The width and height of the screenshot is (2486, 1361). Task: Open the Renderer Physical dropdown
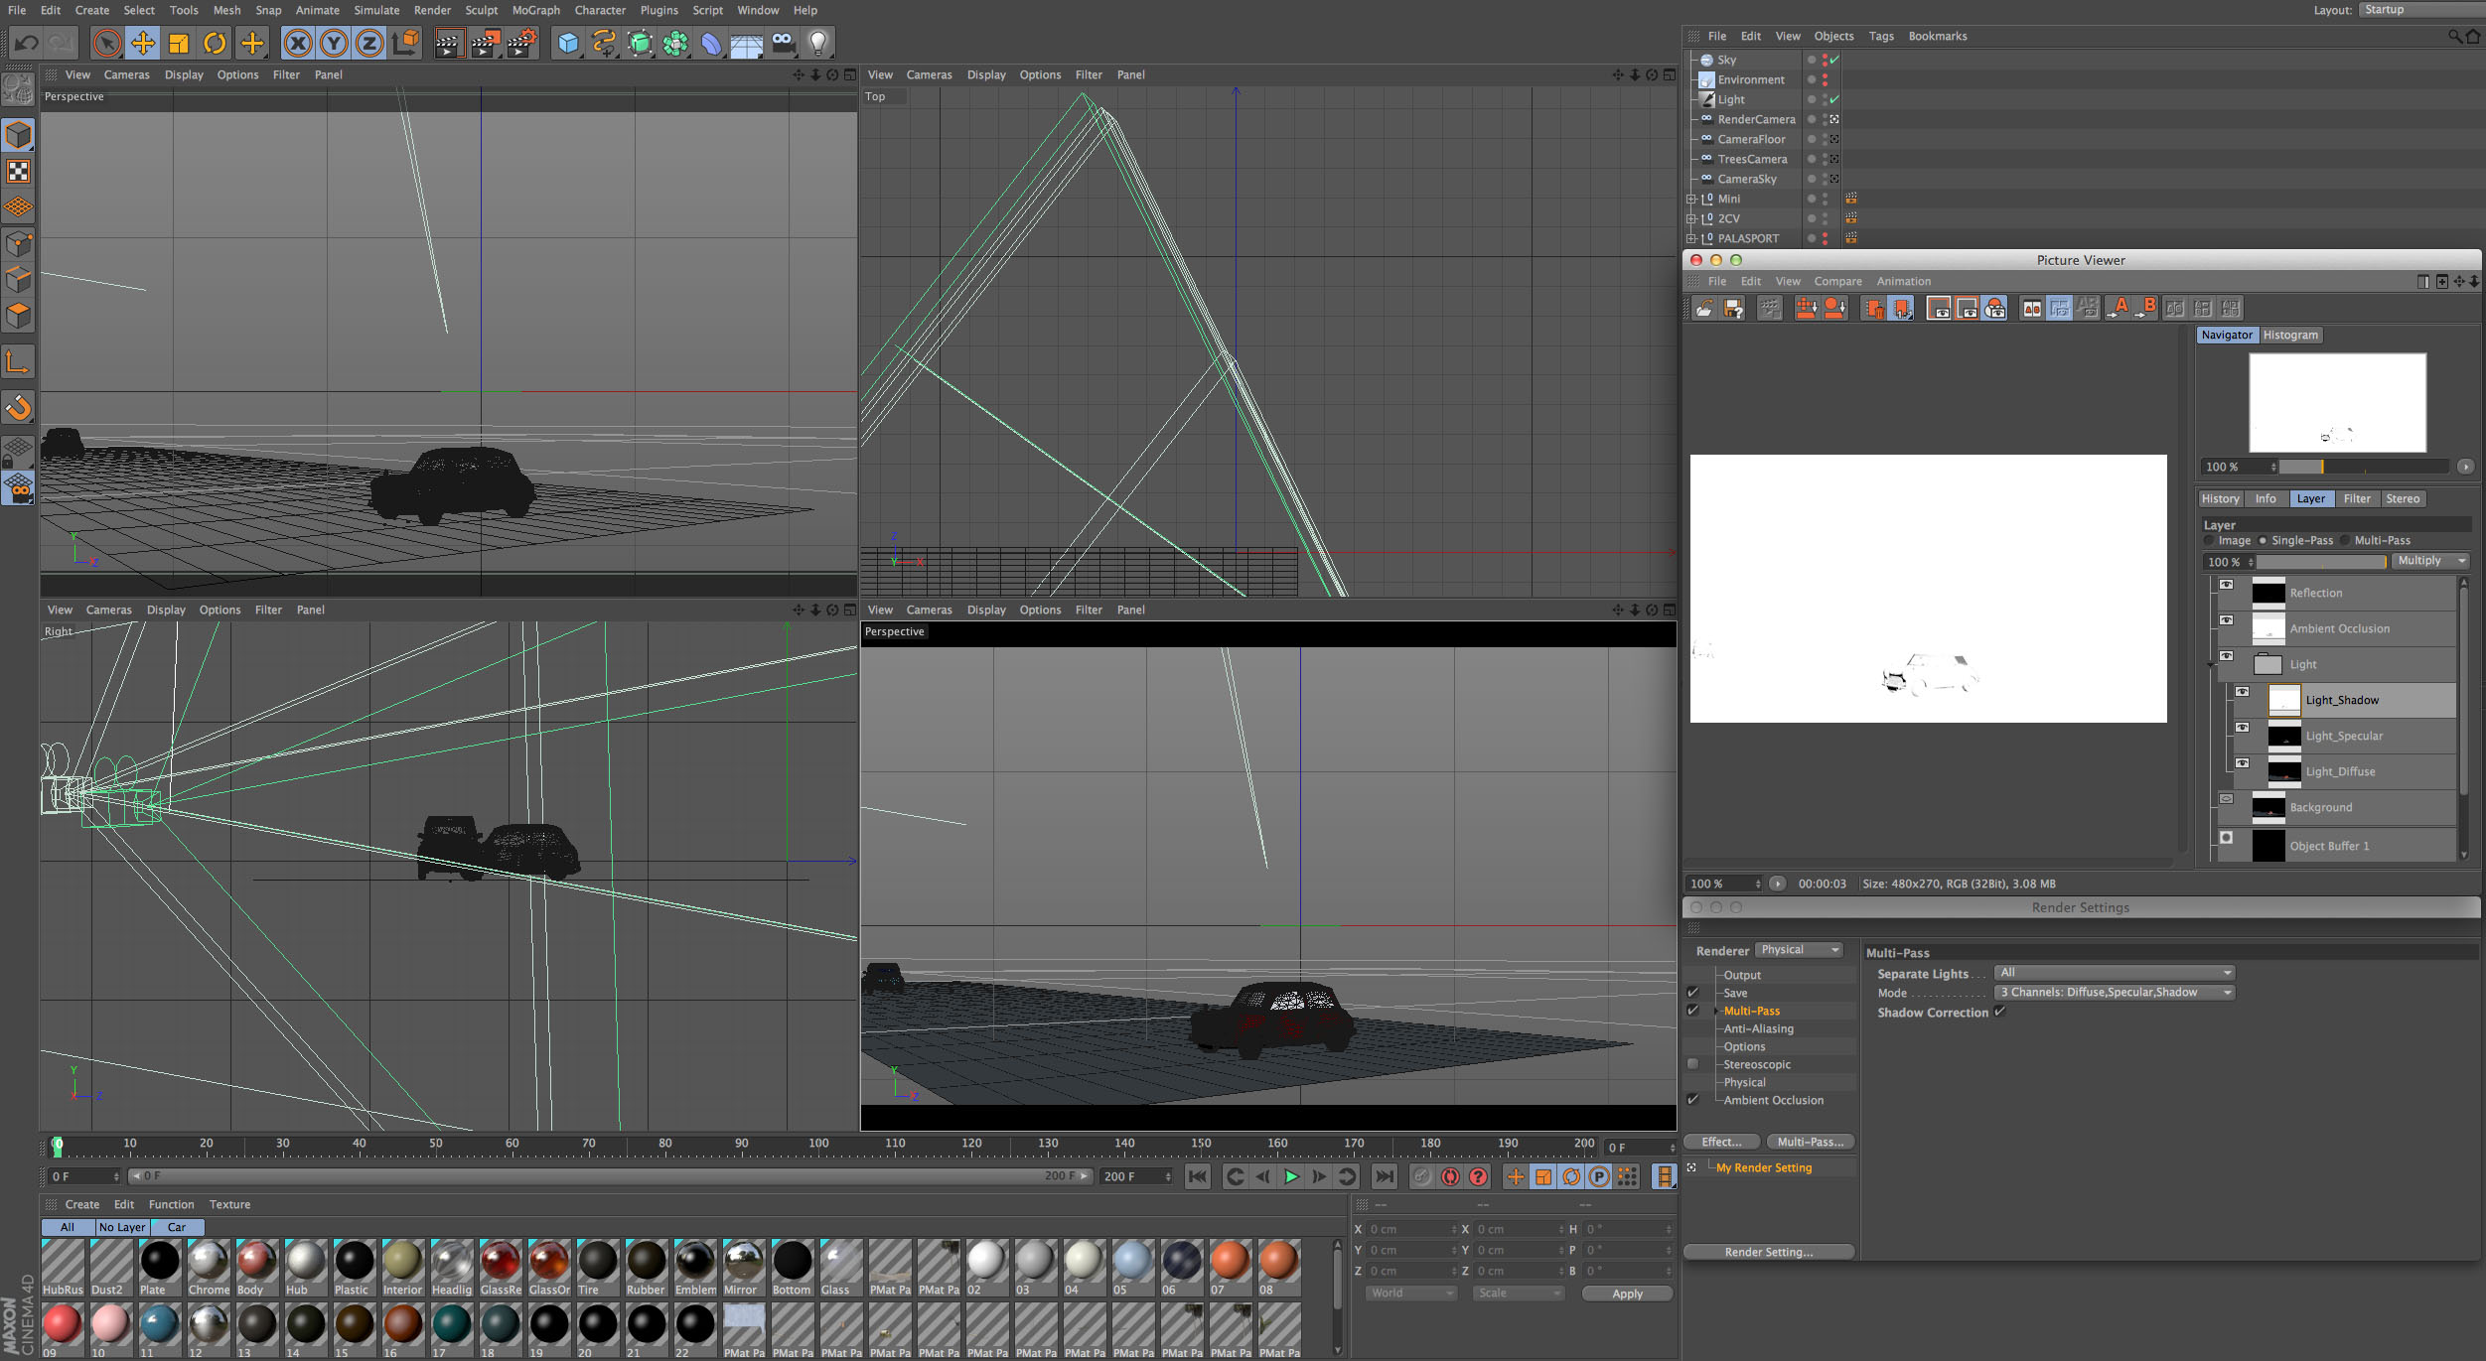[x=1800, y=950]
